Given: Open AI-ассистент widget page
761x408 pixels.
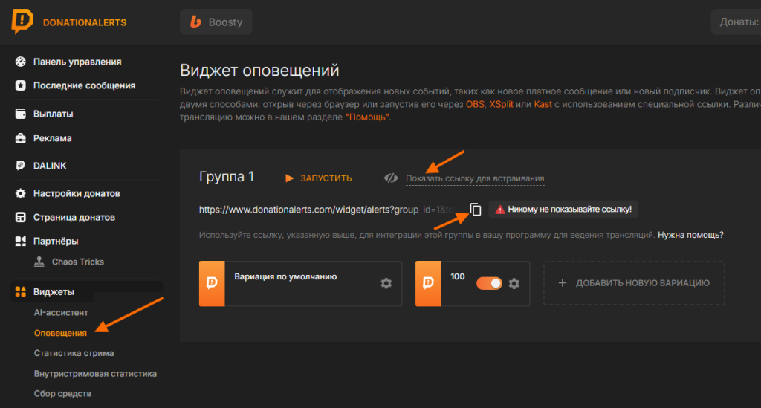Looking at the screenshot, I should click(61, 312).
